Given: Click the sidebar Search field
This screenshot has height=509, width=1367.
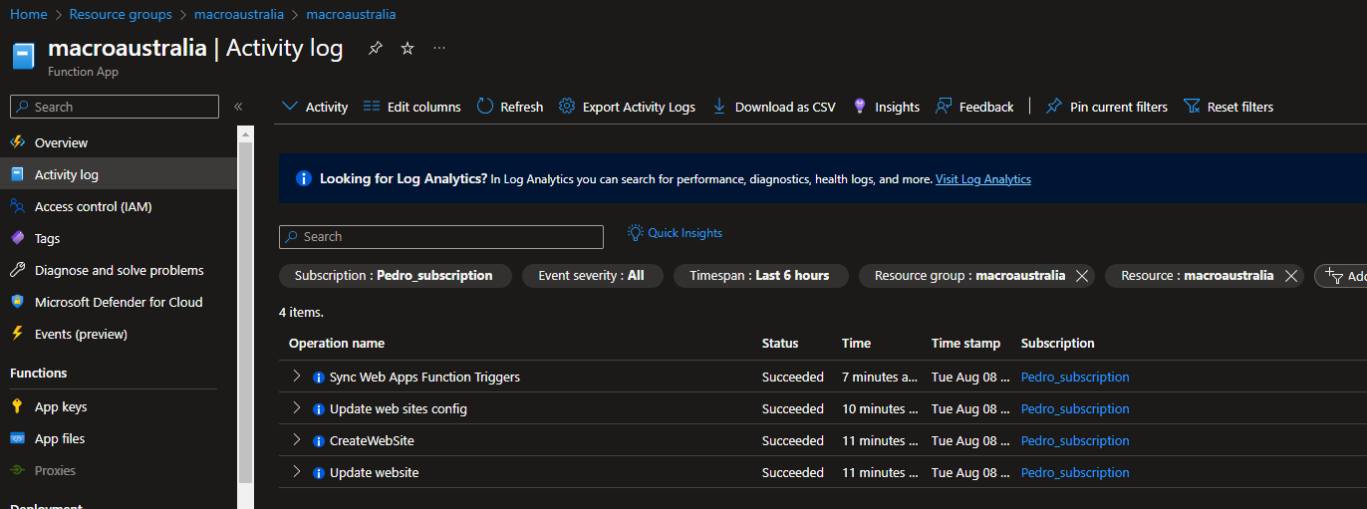Looking at the screenshot, I should (115, 107).
